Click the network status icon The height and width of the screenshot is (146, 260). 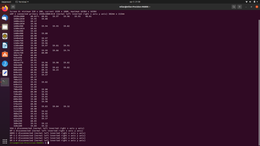coord(246,2)
